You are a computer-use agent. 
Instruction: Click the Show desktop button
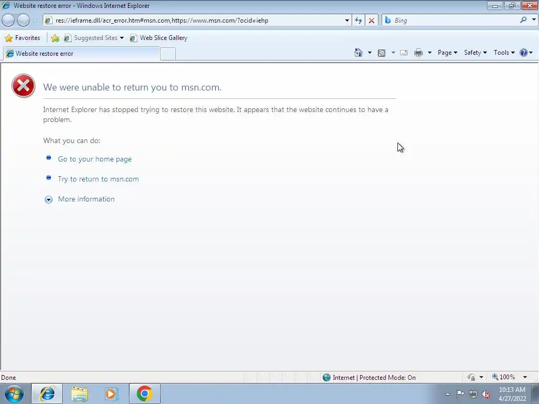click(x=535, y=393)
